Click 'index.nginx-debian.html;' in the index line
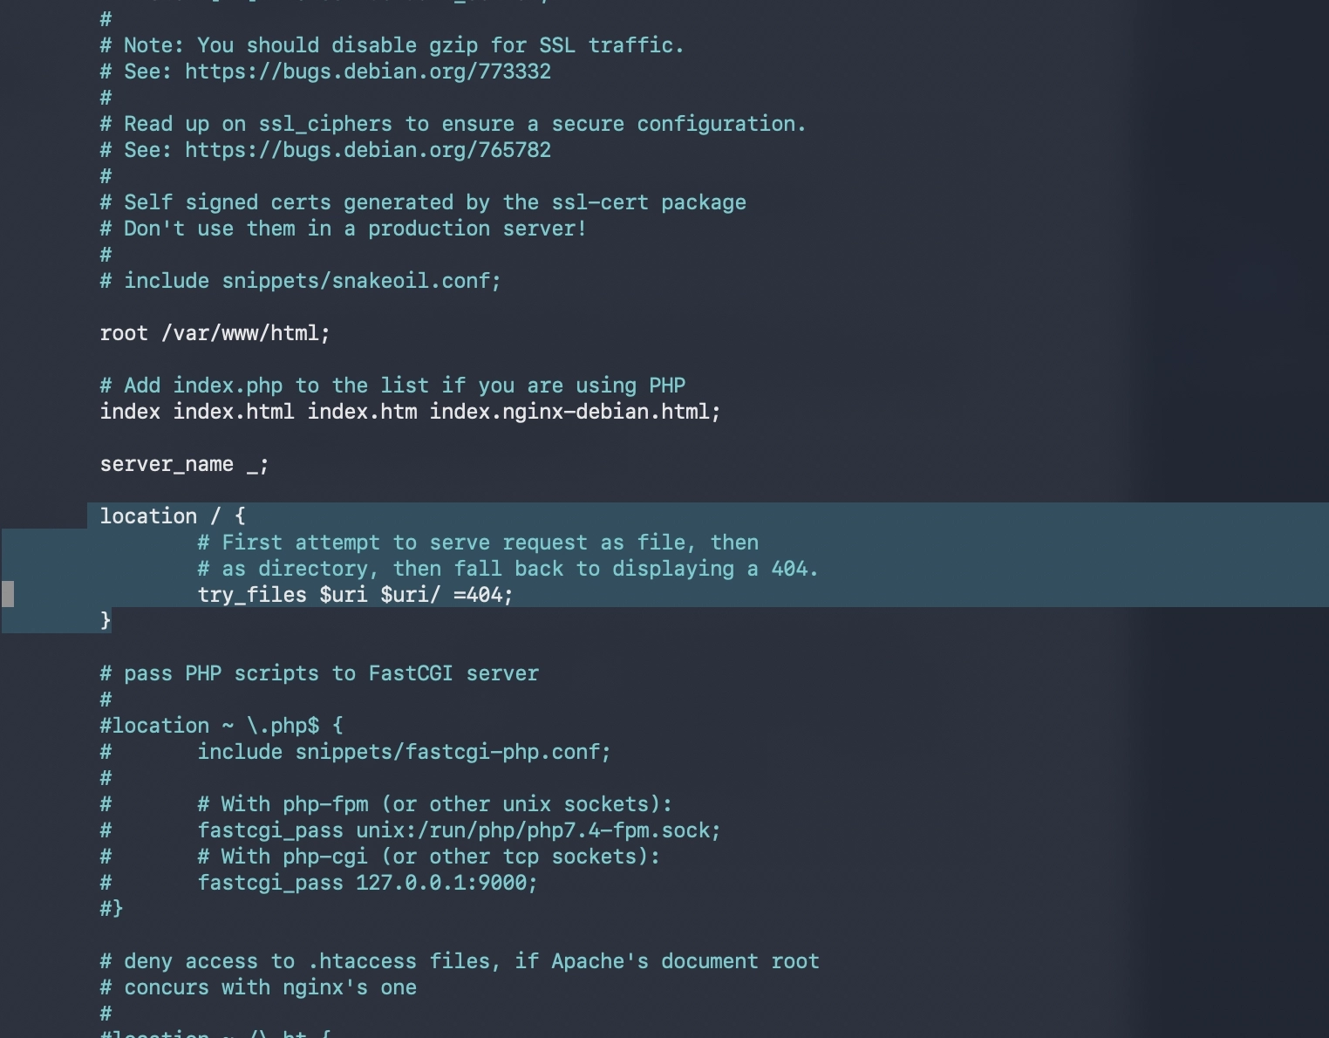Viewport: 1329px width, 1038px height. tap(575, 412)
